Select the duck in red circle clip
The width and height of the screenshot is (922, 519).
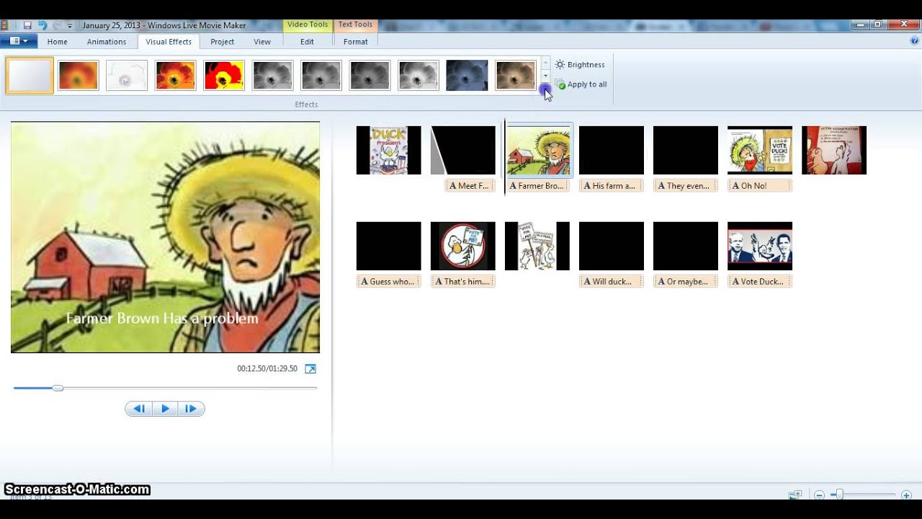462,246
